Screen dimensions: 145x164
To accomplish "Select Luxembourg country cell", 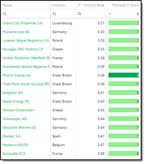I will point(62,23).
